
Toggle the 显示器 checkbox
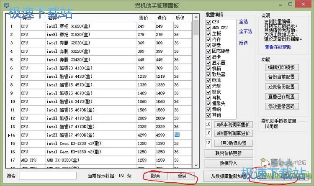(208, 63)
